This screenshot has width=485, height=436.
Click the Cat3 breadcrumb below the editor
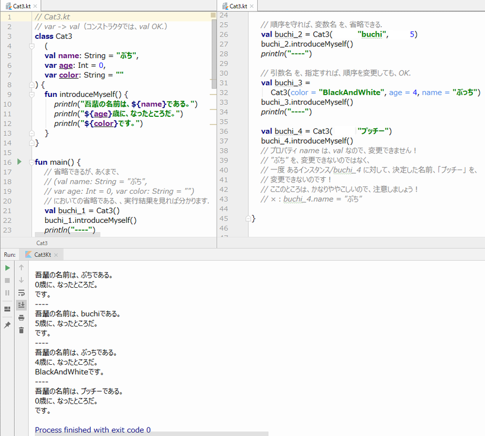[42, 243]
